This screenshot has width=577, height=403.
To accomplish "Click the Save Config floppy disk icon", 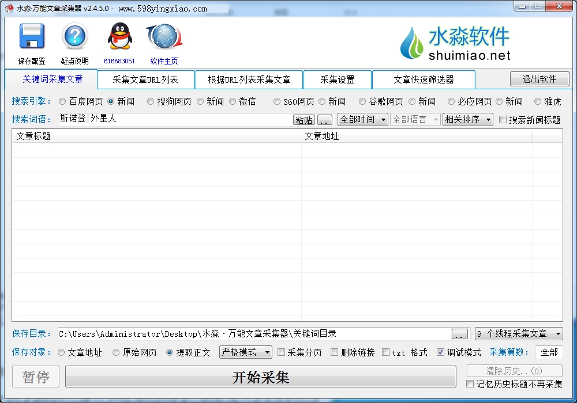I will click(x=32, y=37).
